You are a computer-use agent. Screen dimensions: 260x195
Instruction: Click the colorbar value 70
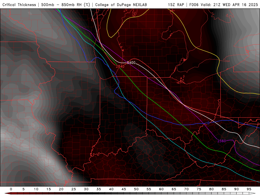click(x=186, y=189)
